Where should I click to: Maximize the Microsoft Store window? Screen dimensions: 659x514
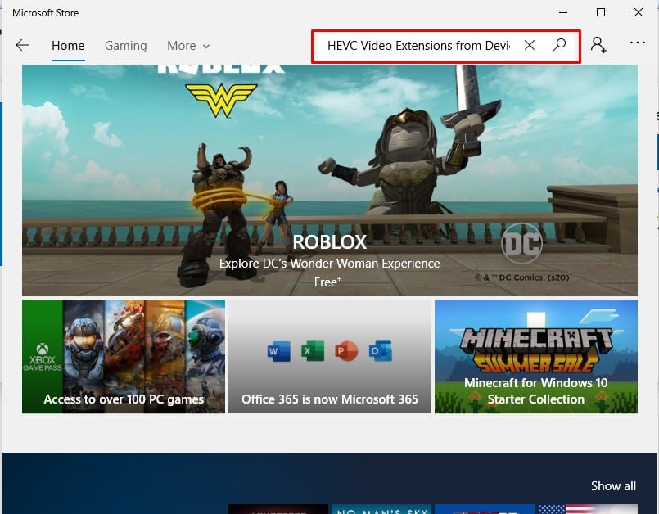point(601,12)
